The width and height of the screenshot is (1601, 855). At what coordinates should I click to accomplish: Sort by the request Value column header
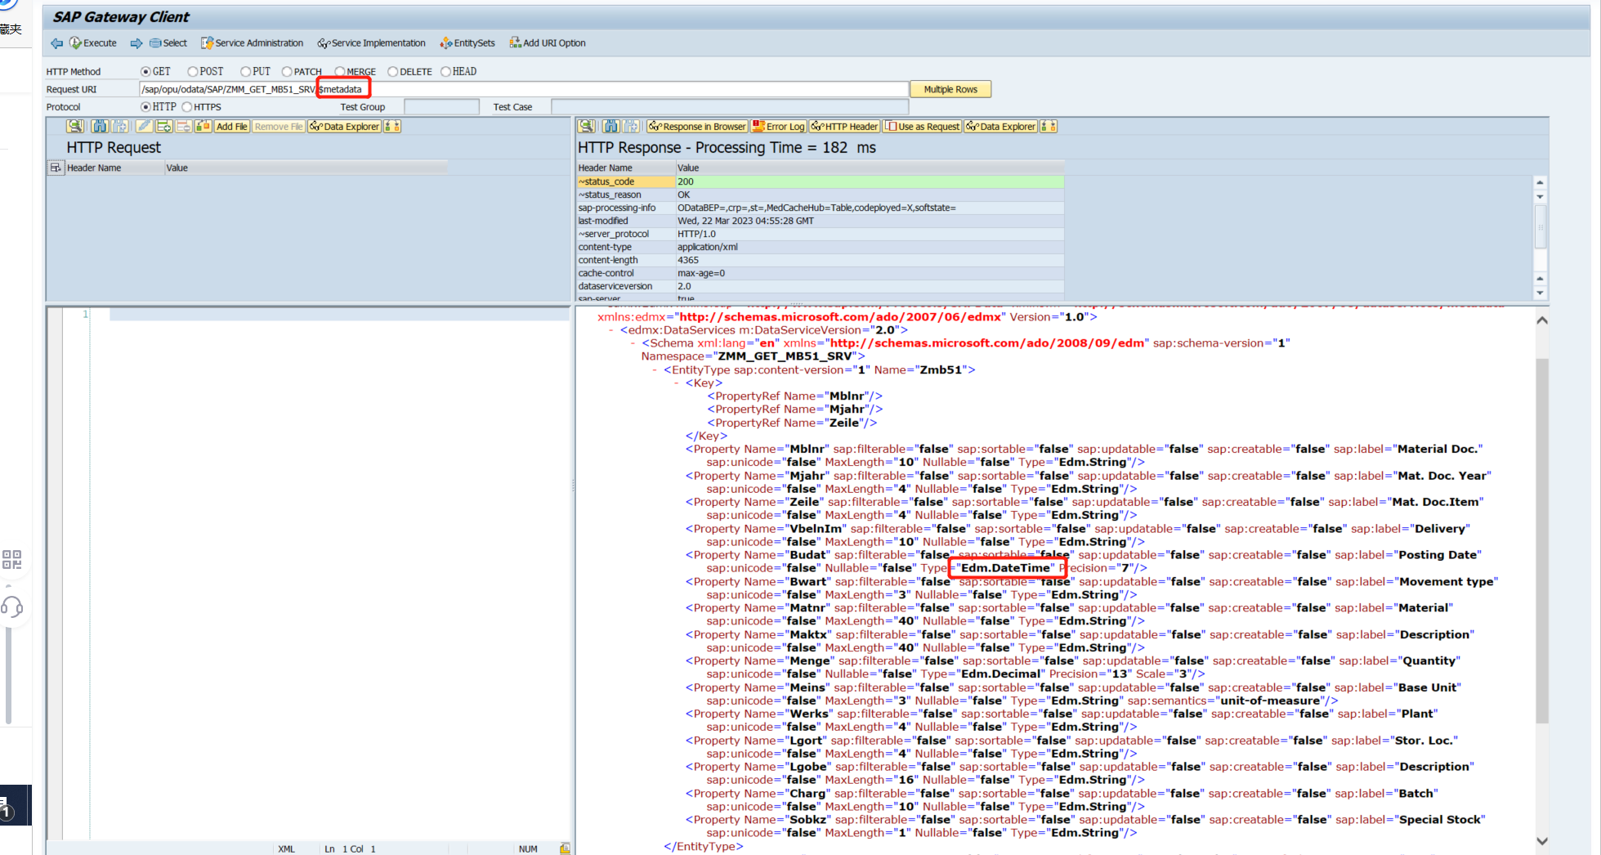(306, 168)
